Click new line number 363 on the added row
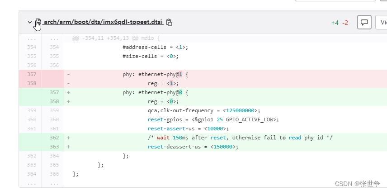Screen dimensions: 387x191 pyautogui.click(x=54, y=147)
